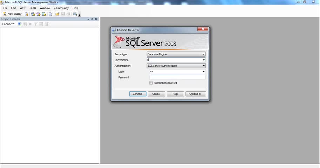This screenshot has width=320, height=168.
Task: Open the Edit menu
Action: (x=13, y=8)
